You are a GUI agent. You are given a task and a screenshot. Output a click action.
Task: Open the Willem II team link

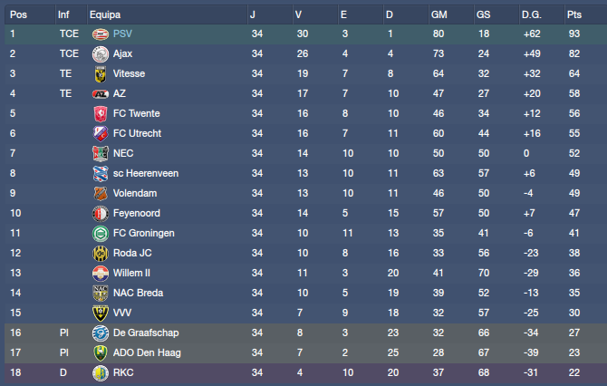click(x=132, y=273)
